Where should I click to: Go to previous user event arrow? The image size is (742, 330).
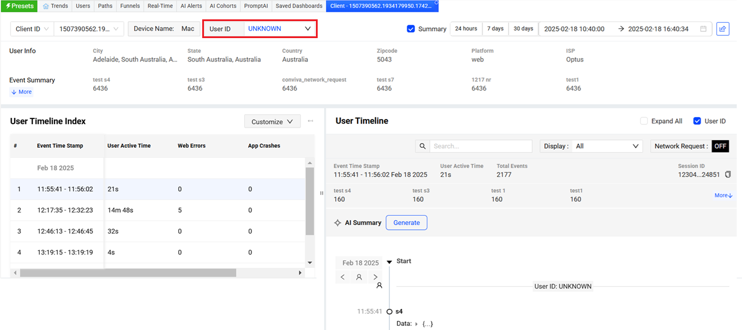pos(343,277)
